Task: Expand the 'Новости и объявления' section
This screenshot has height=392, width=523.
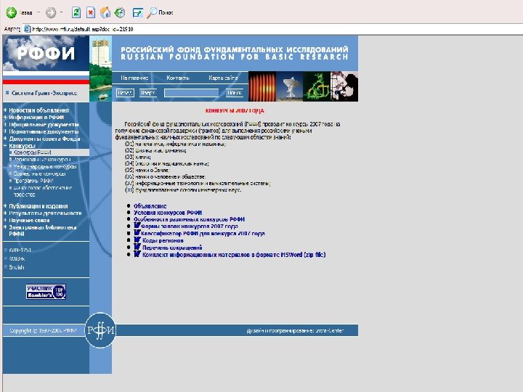Action: (x=5, y=110)
